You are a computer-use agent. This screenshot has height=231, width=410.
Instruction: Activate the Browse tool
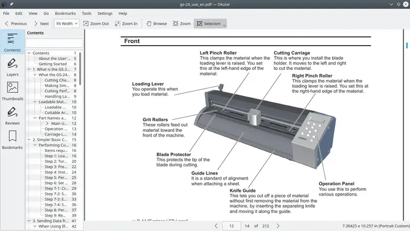[x=156, y=24]
